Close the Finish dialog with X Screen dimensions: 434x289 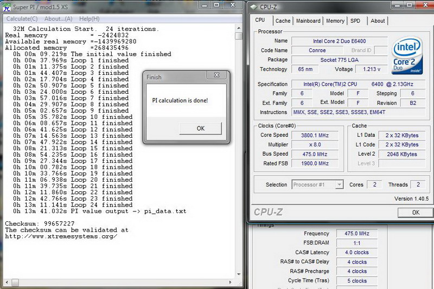pos(217,75)
